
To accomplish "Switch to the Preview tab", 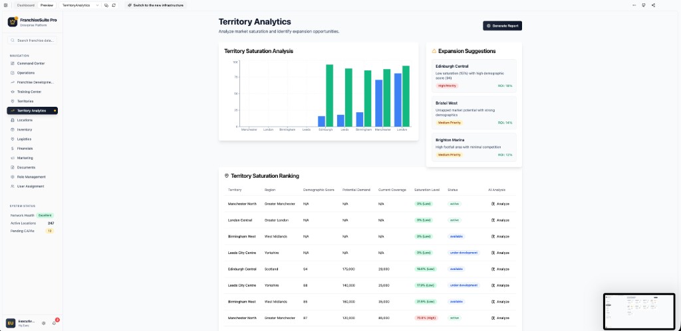I will pos(47,5).
